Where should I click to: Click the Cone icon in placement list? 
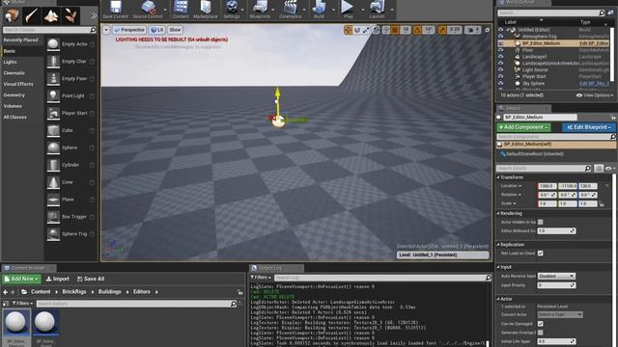(x=53, y=182)
